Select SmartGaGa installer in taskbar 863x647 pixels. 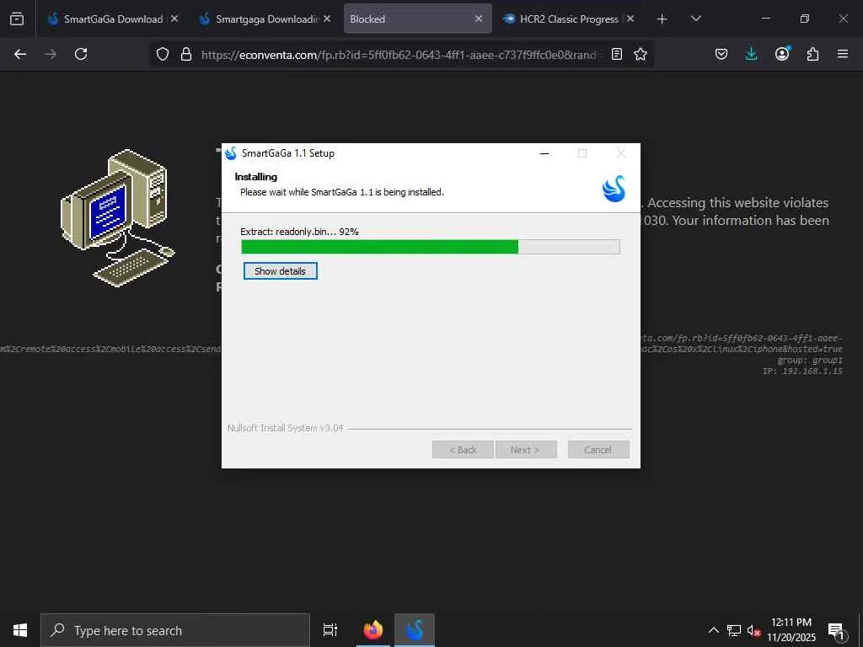[415, 630]
